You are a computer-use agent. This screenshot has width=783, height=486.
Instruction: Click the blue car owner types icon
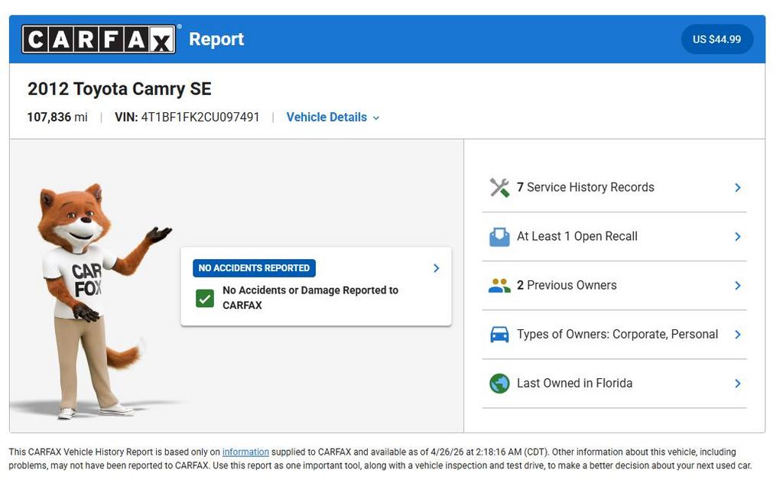tap(499, 334)
